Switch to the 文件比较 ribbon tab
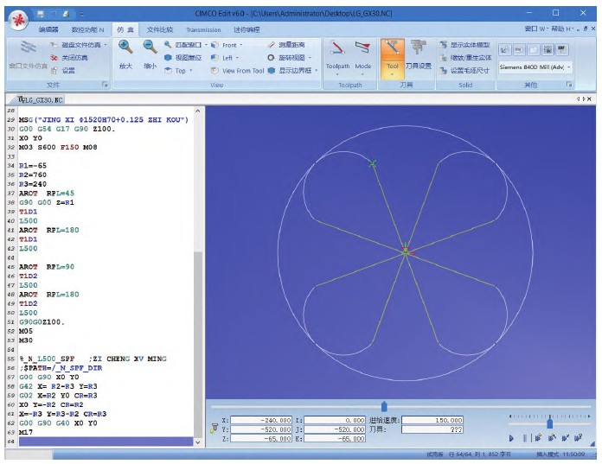 pyautogui.click(x=159, y=29)
